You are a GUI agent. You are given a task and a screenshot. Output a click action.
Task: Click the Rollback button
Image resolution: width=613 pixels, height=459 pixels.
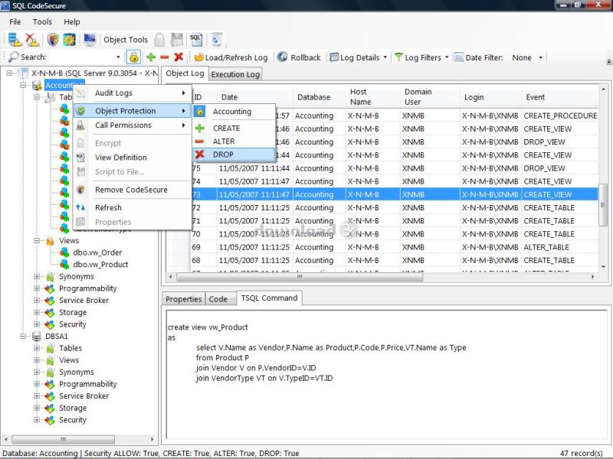coord(299,57)
